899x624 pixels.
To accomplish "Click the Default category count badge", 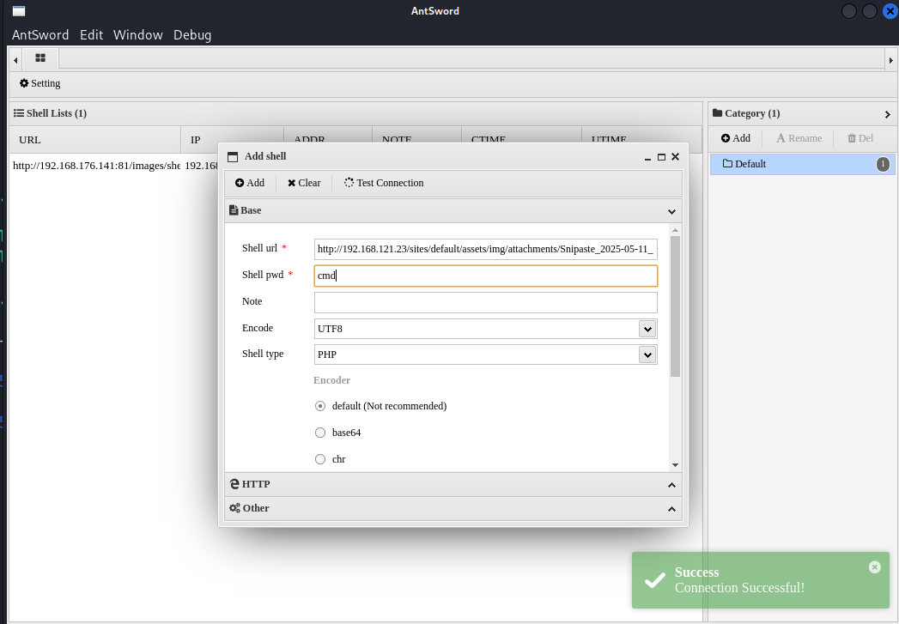I will [883, 165].
